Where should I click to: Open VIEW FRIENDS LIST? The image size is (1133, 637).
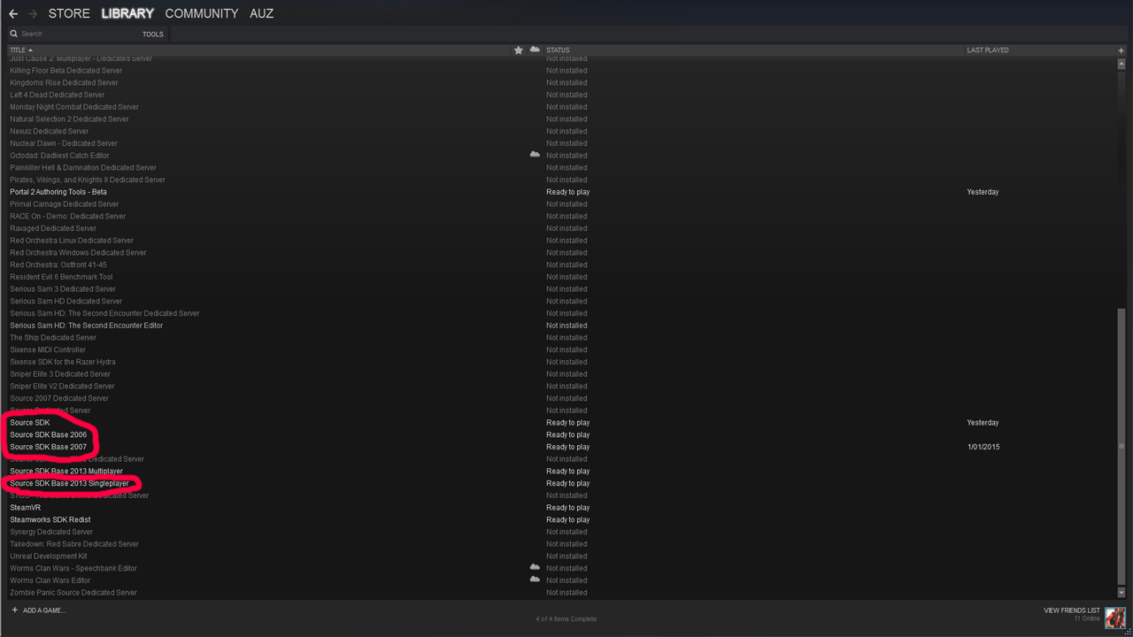click(x=1071, y=610)
